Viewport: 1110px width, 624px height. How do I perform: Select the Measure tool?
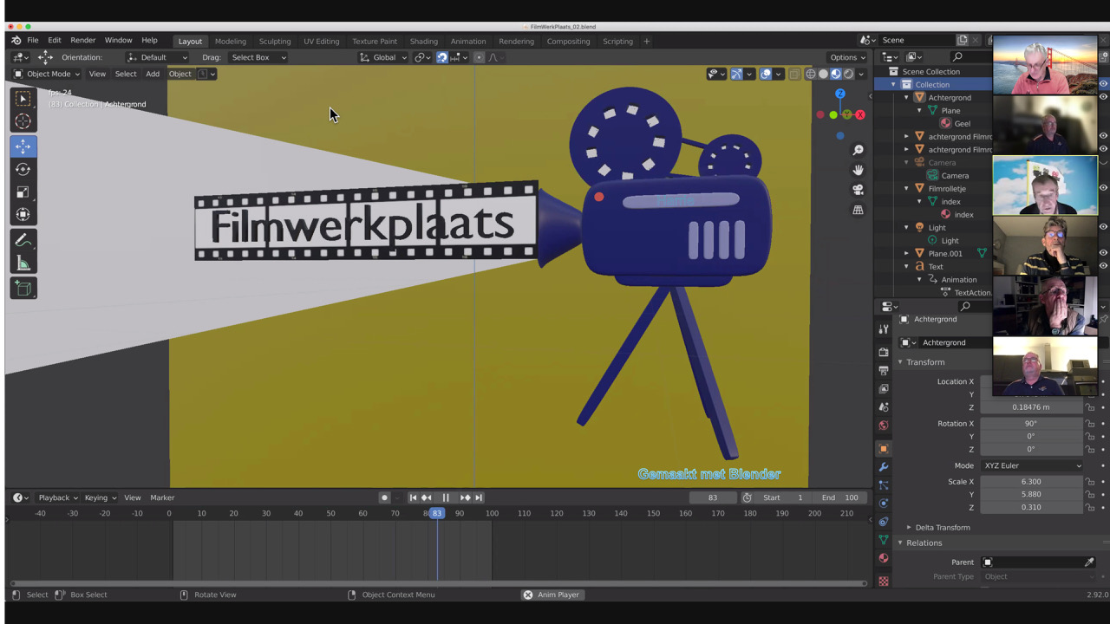(23, 264)
